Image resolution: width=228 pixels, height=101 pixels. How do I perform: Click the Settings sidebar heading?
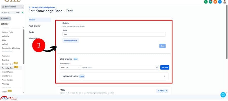point(5,24)
